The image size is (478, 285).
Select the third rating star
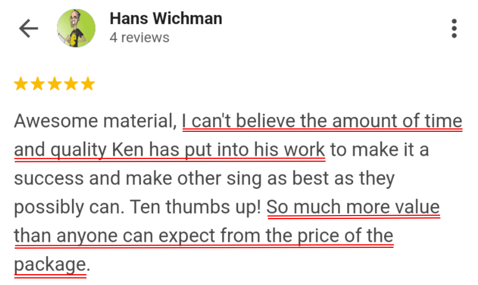(x=55, y=84)
